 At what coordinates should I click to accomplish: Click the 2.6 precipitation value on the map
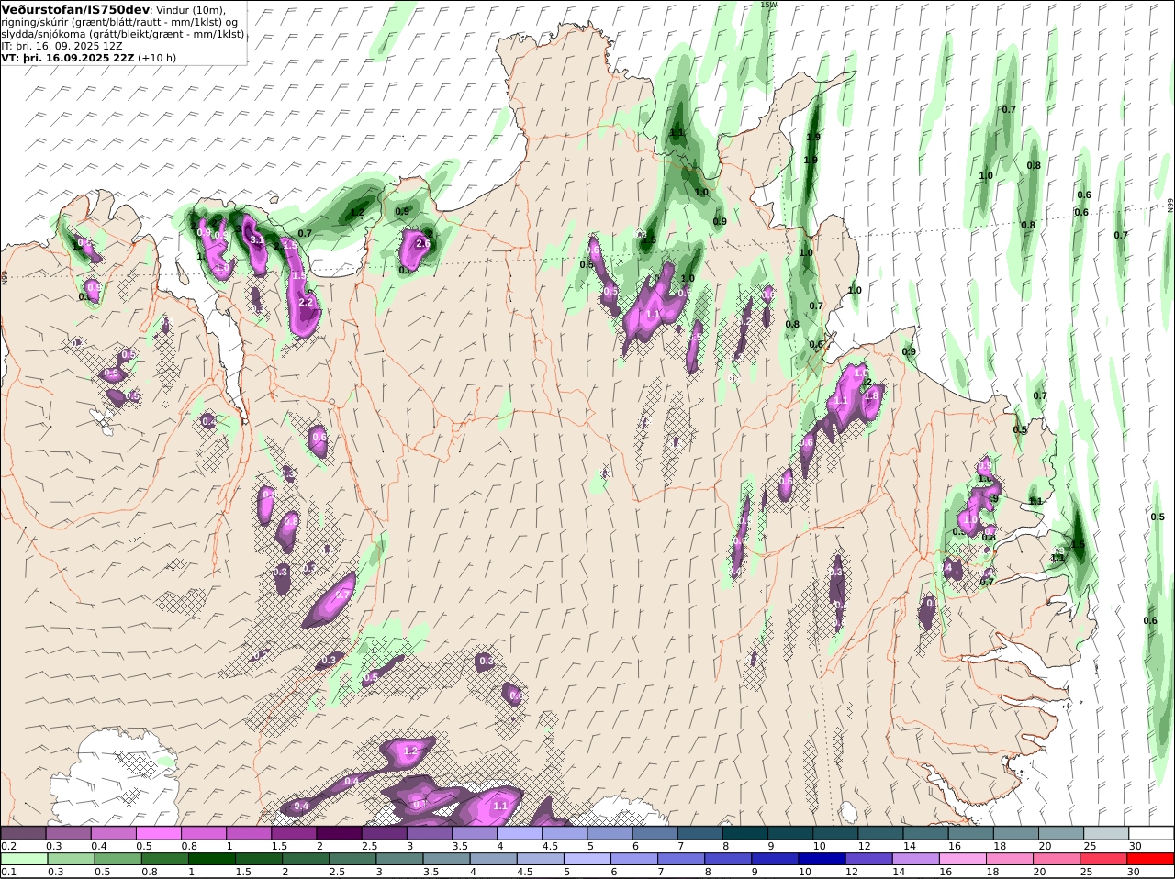(423, 244)
